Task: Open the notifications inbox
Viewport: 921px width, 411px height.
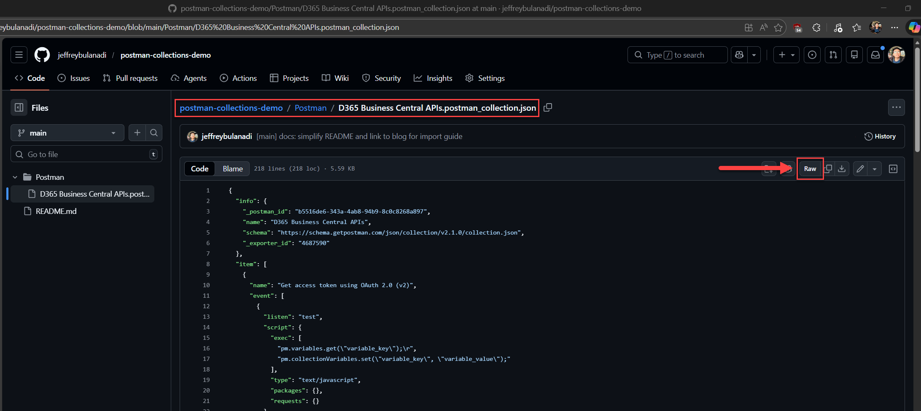Action: tap(875, 55)
